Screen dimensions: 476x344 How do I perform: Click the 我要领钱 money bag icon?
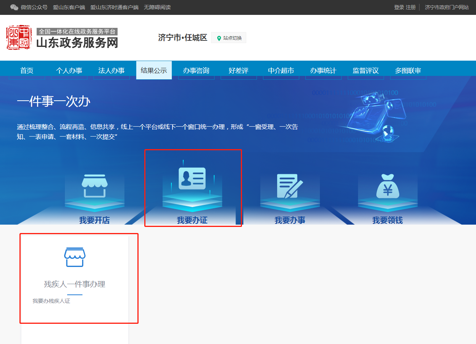387,186
